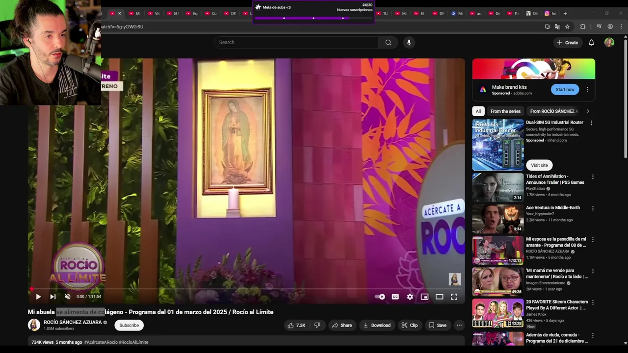Open the Create menu button
The image size is (628, 353).
pos(567,43)
